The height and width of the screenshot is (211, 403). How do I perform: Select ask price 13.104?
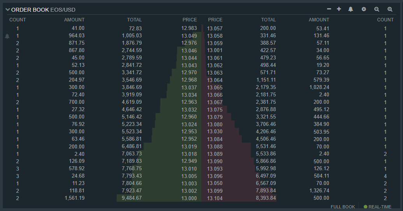pos(215,198)
